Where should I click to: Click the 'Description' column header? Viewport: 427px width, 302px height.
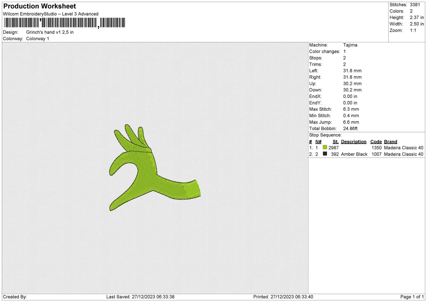tap(354, 141)
